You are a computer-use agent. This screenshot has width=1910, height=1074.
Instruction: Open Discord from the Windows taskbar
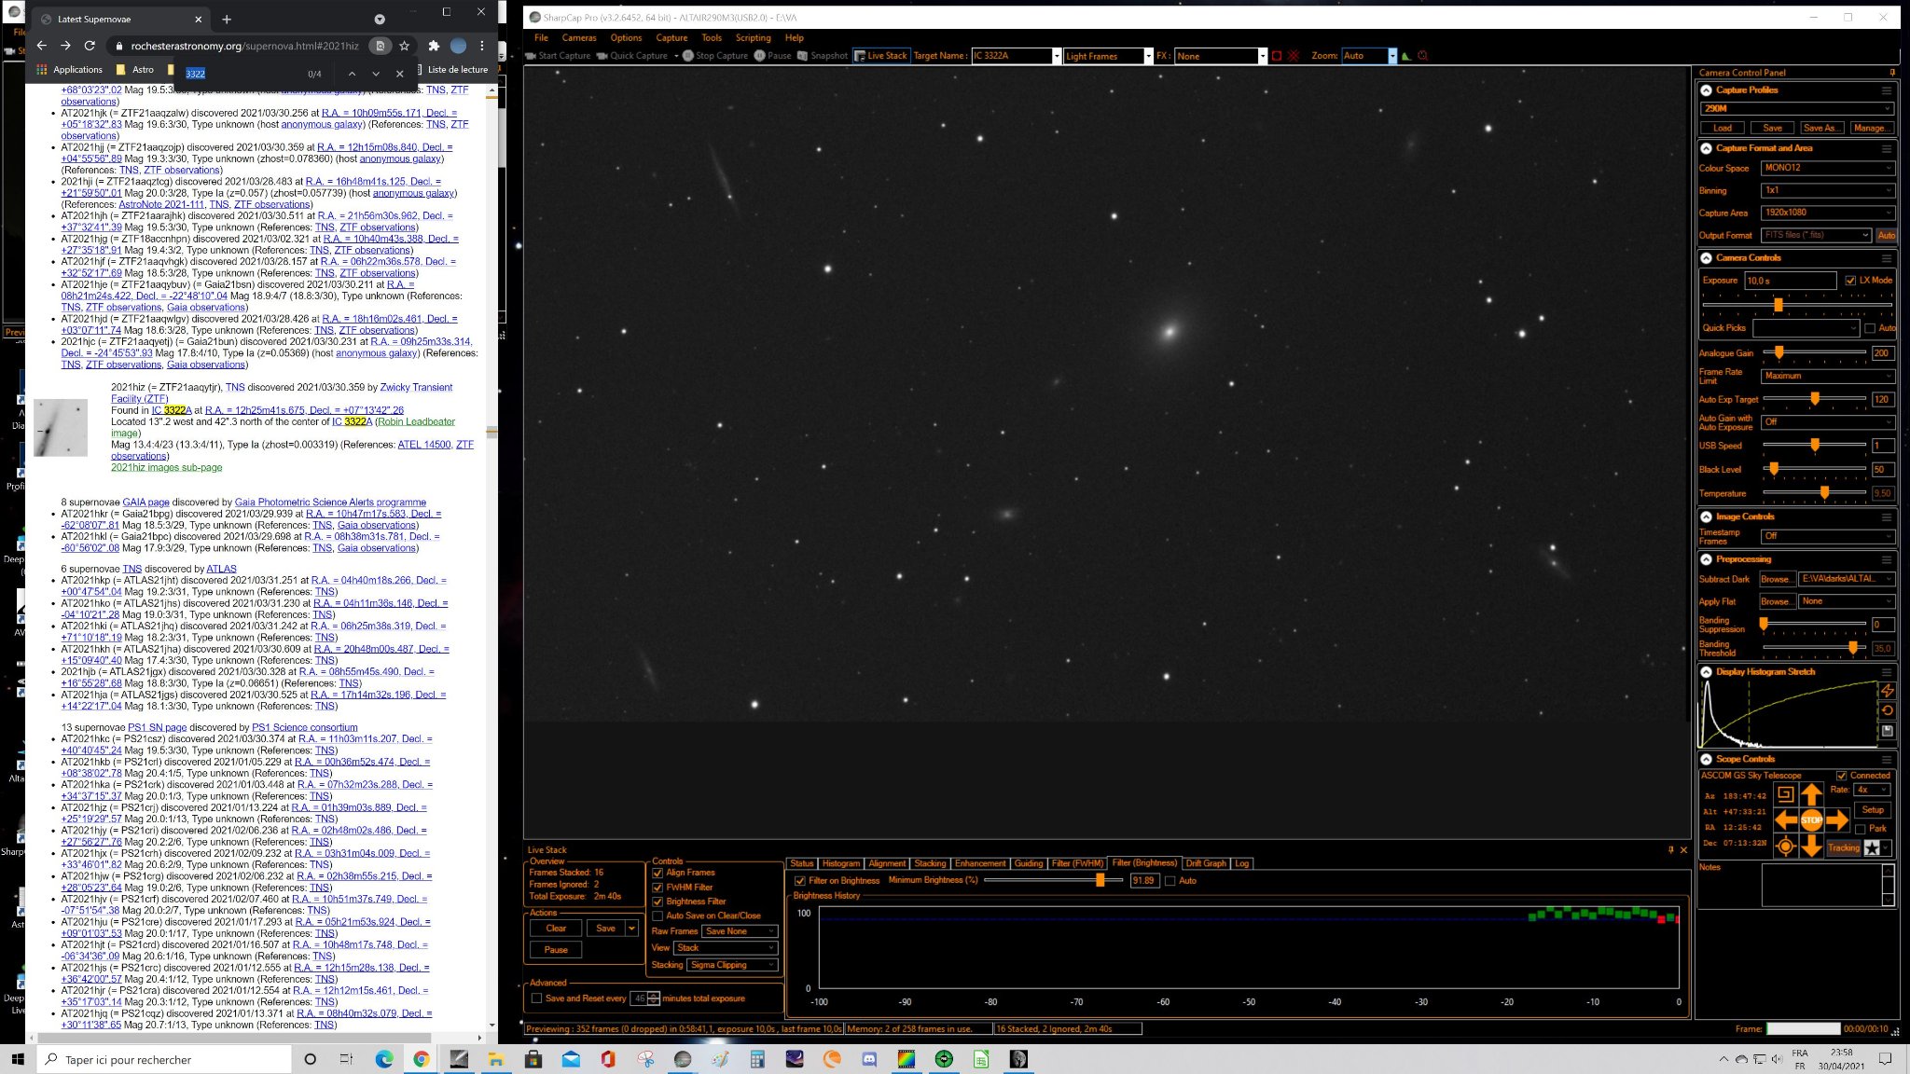(869, 1059)
